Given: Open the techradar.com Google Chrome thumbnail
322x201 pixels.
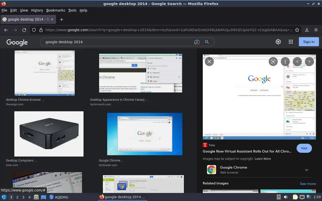Looking at the screenshot, I should click(x=145, y=134).
